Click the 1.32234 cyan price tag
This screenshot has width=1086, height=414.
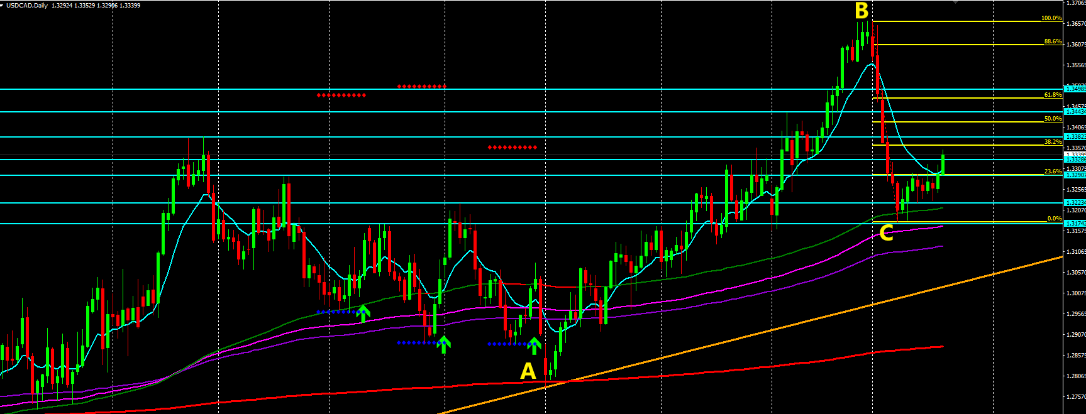pyautogui.click(x=1074, y=203)
